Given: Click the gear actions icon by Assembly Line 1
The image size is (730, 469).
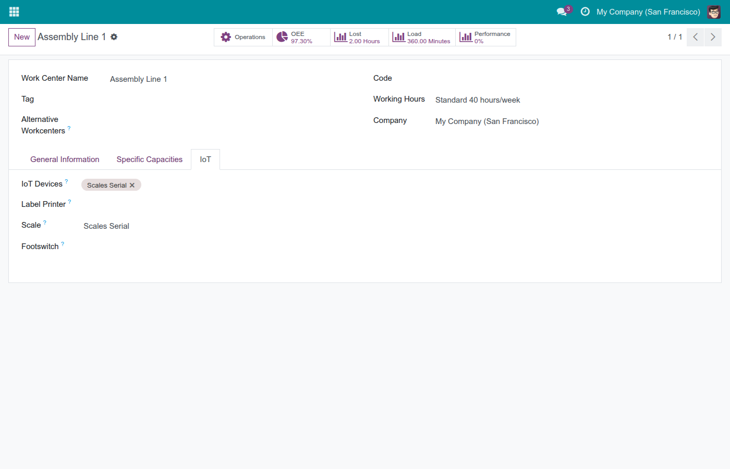Looking at the screenshot, I should coord(114,37).
